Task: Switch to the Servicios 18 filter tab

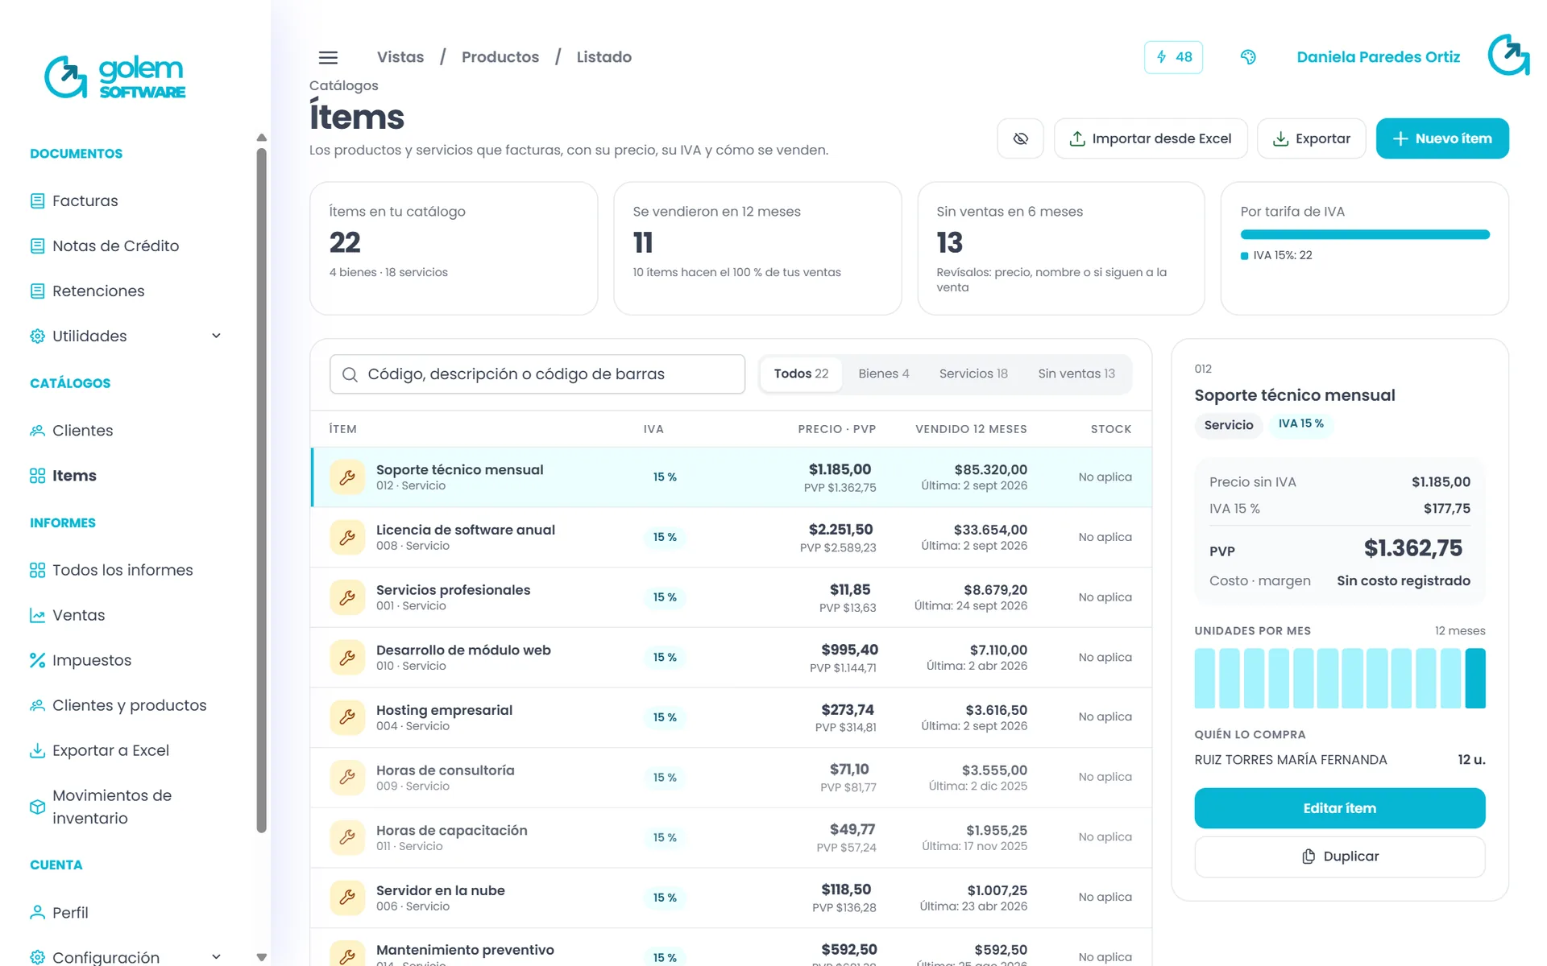Action: click(973, 374)
